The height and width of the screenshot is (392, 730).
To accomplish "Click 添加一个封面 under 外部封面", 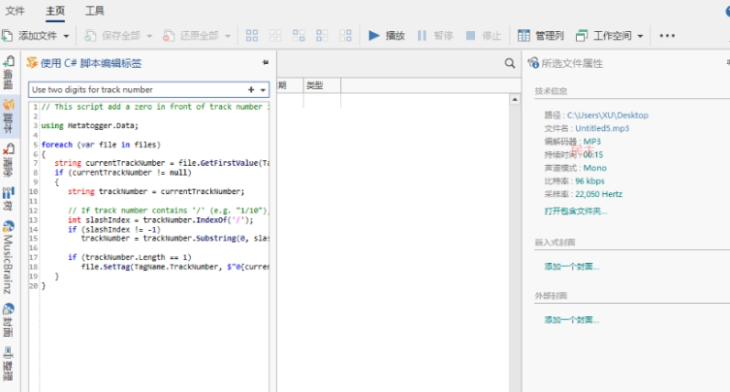I will point(571,320).
